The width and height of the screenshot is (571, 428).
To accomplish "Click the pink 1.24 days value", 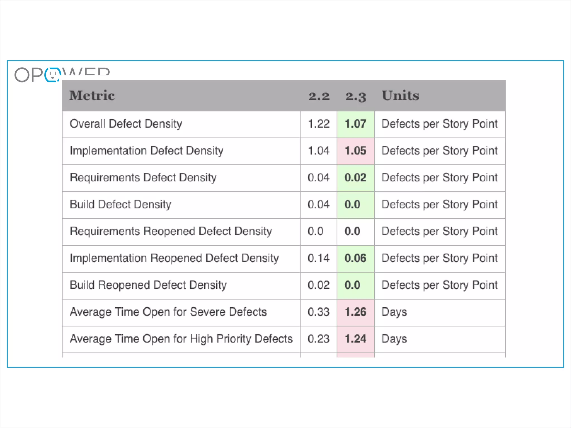I will pos(355,339).
